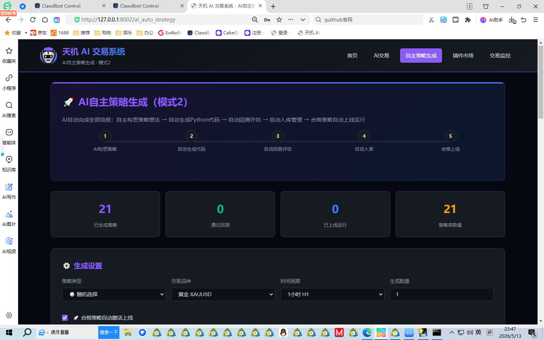
Task: Open Windows Start menu
Action: (9, 332)
